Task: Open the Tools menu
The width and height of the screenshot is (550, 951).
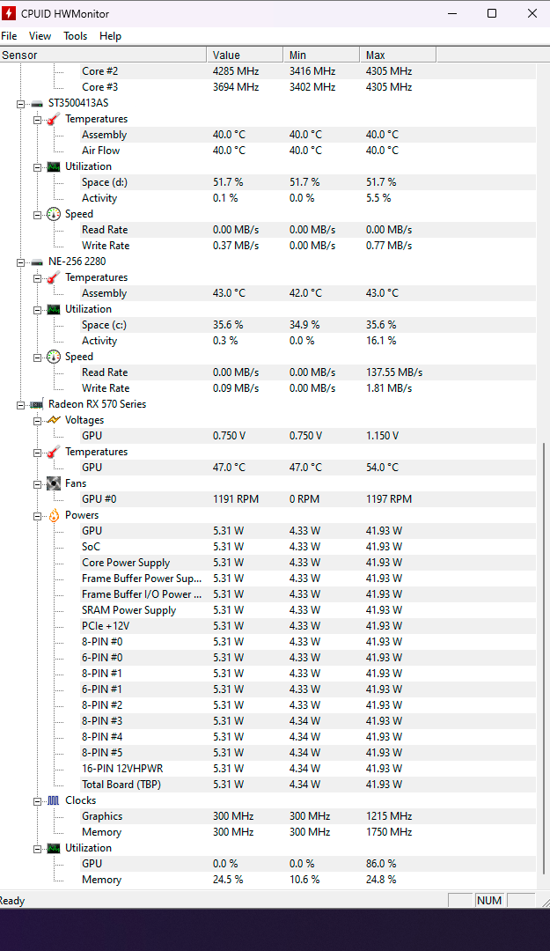Action: click(x=75, y=36)
